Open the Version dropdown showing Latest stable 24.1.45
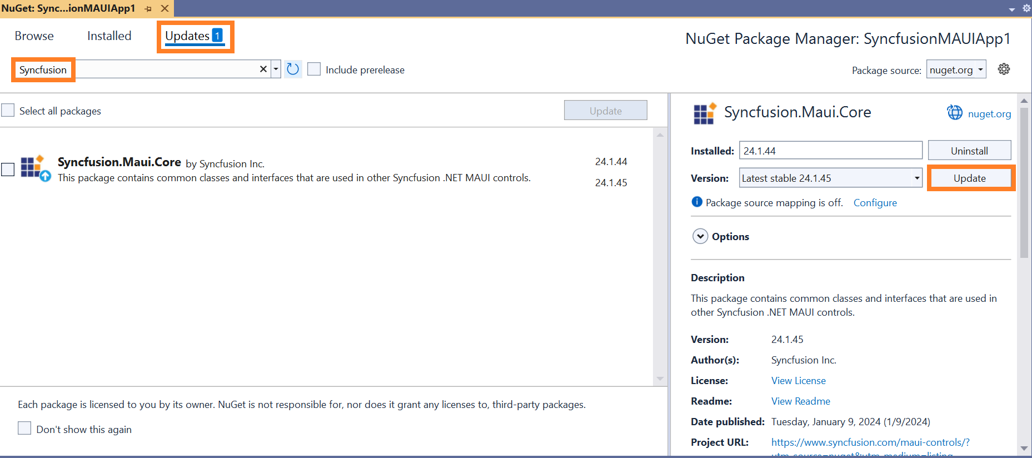The image size is (1032, 458). [831, 178]
